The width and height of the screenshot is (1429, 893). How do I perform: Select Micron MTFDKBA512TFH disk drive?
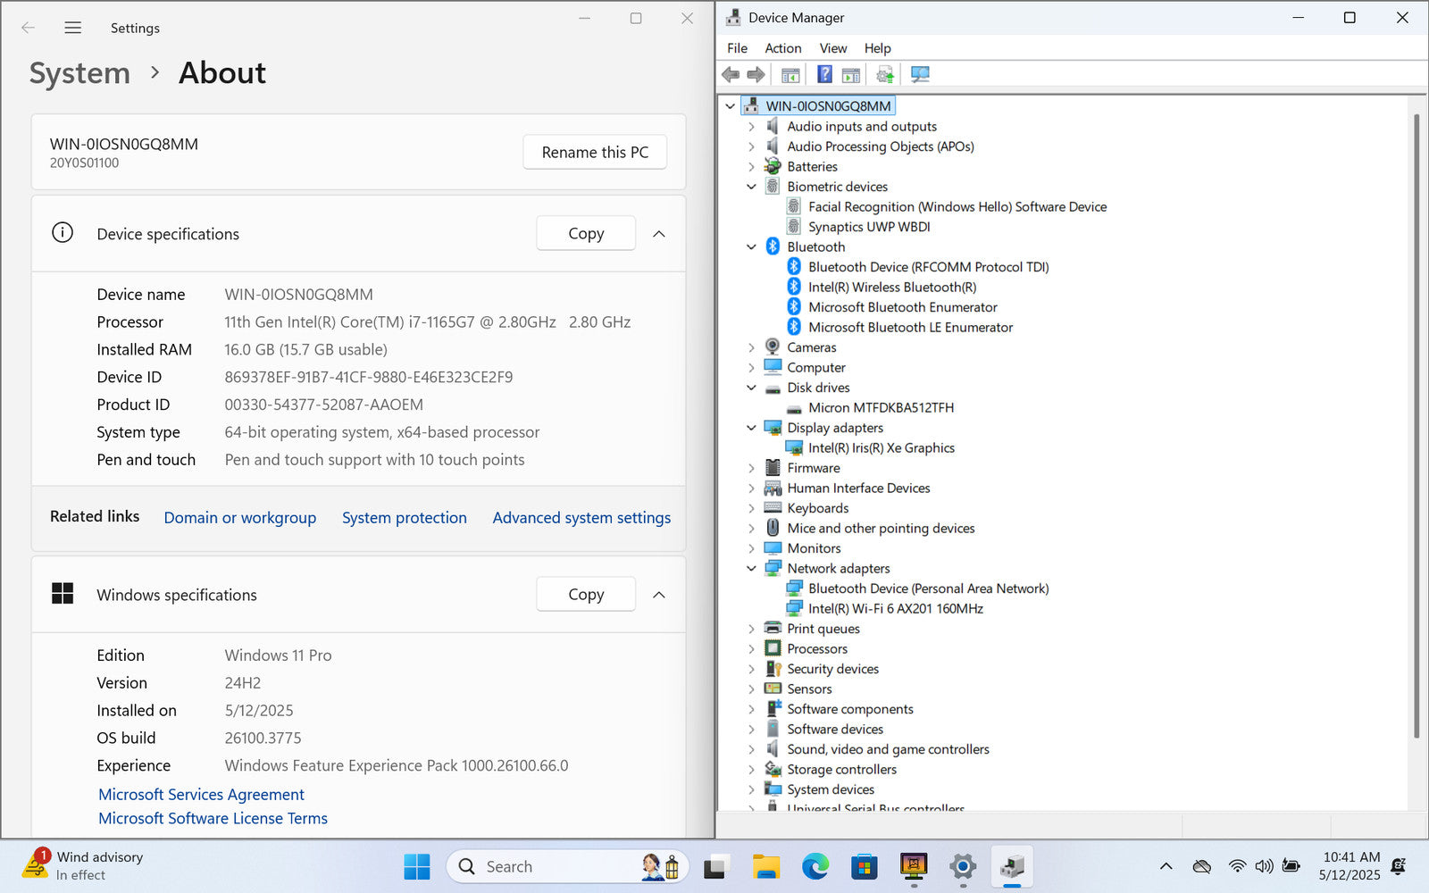[x=881, y=408]
